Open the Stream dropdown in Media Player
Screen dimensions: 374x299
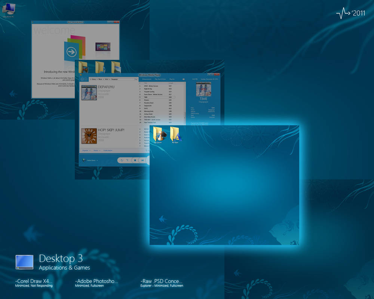(x=96, y=151)
